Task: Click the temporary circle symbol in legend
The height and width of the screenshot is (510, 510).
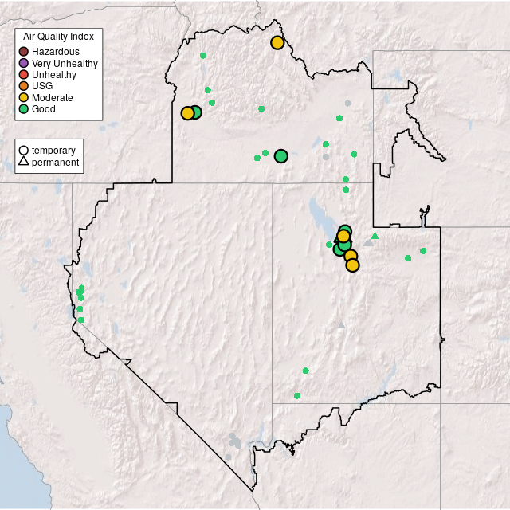Action: 24,150
